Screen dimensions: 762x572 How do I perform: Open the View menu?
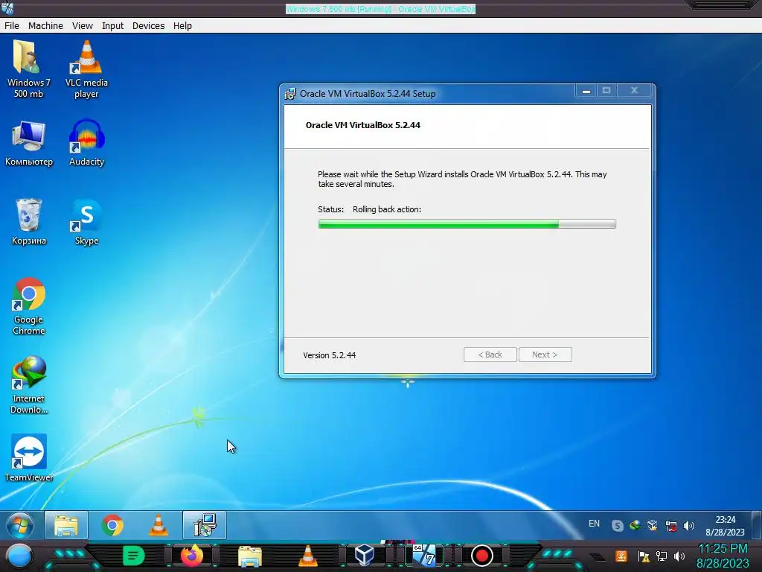click(82, 26)
